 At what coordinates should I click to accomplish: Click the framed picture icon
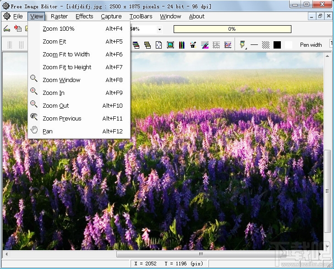coord(170,45)
